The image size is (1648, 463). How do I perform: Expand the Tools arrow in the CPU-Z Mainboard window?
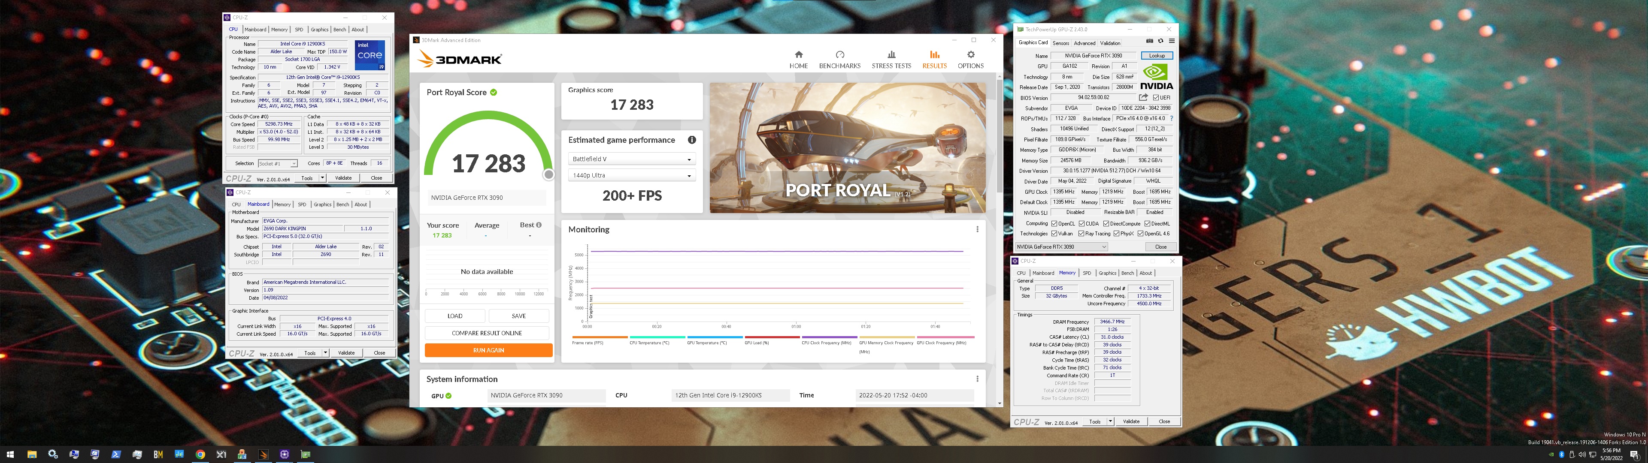pos(326,352)
